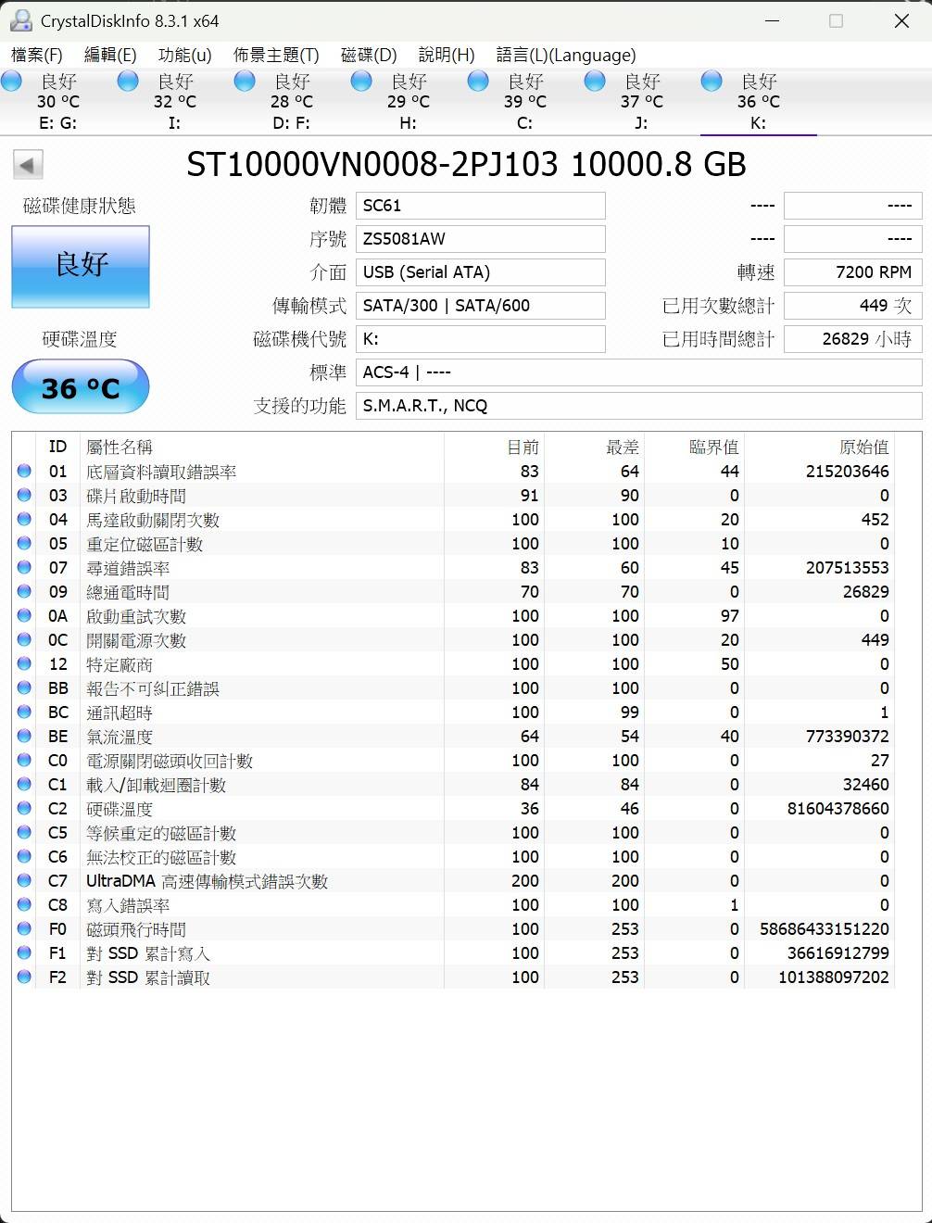This screenshot has width=932, height=1223.
Task: Click the blue 良好 health status button
Action: (x=81, y=267)
